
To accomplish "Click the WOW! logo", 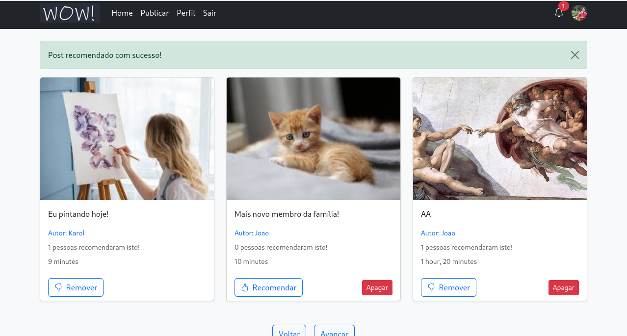I will [x=70, y=13].
